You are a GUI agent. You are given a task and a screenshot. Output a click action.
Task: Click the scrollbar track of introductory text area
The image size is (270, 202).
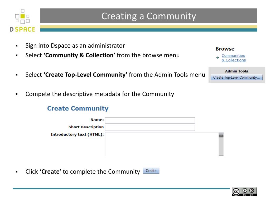point(221,147)
